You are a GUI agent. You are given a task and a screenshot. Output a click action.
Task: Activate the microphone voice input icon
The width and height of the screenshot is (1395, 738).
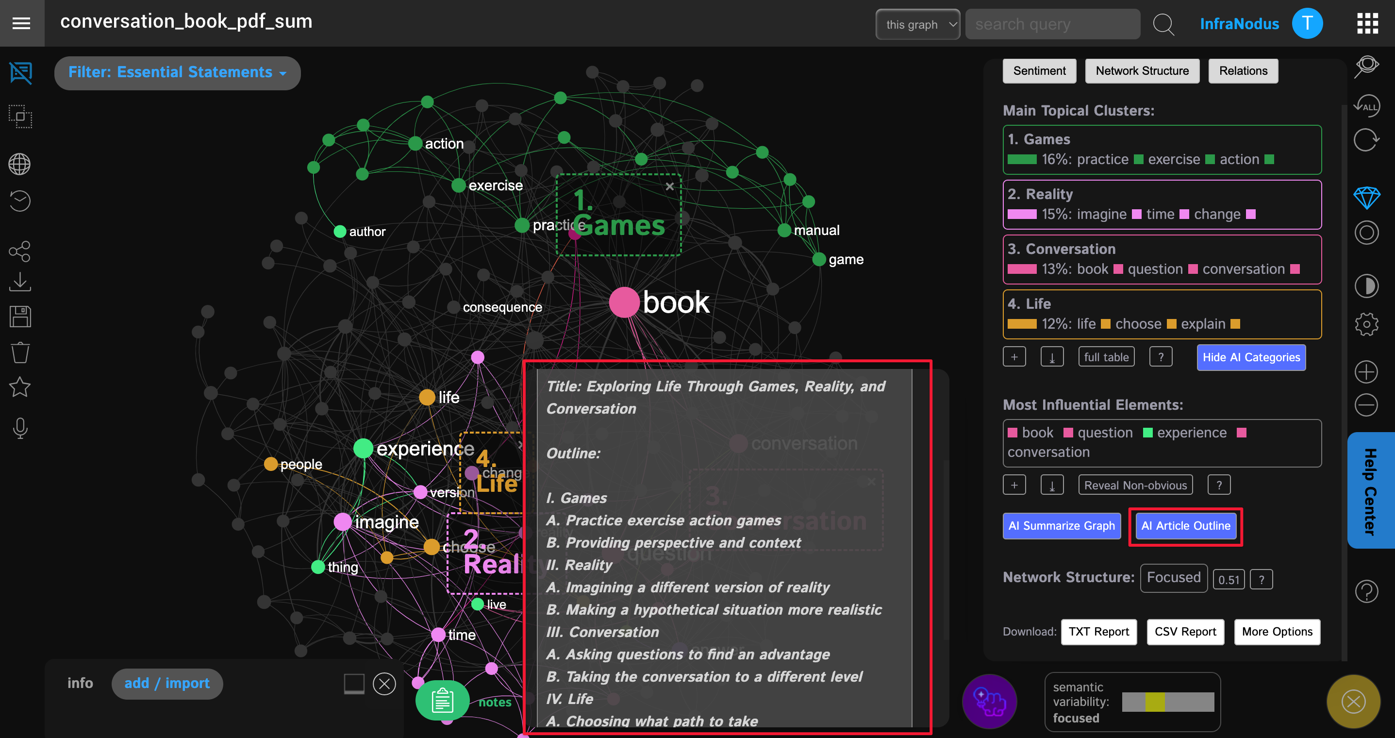coord(20,428)
